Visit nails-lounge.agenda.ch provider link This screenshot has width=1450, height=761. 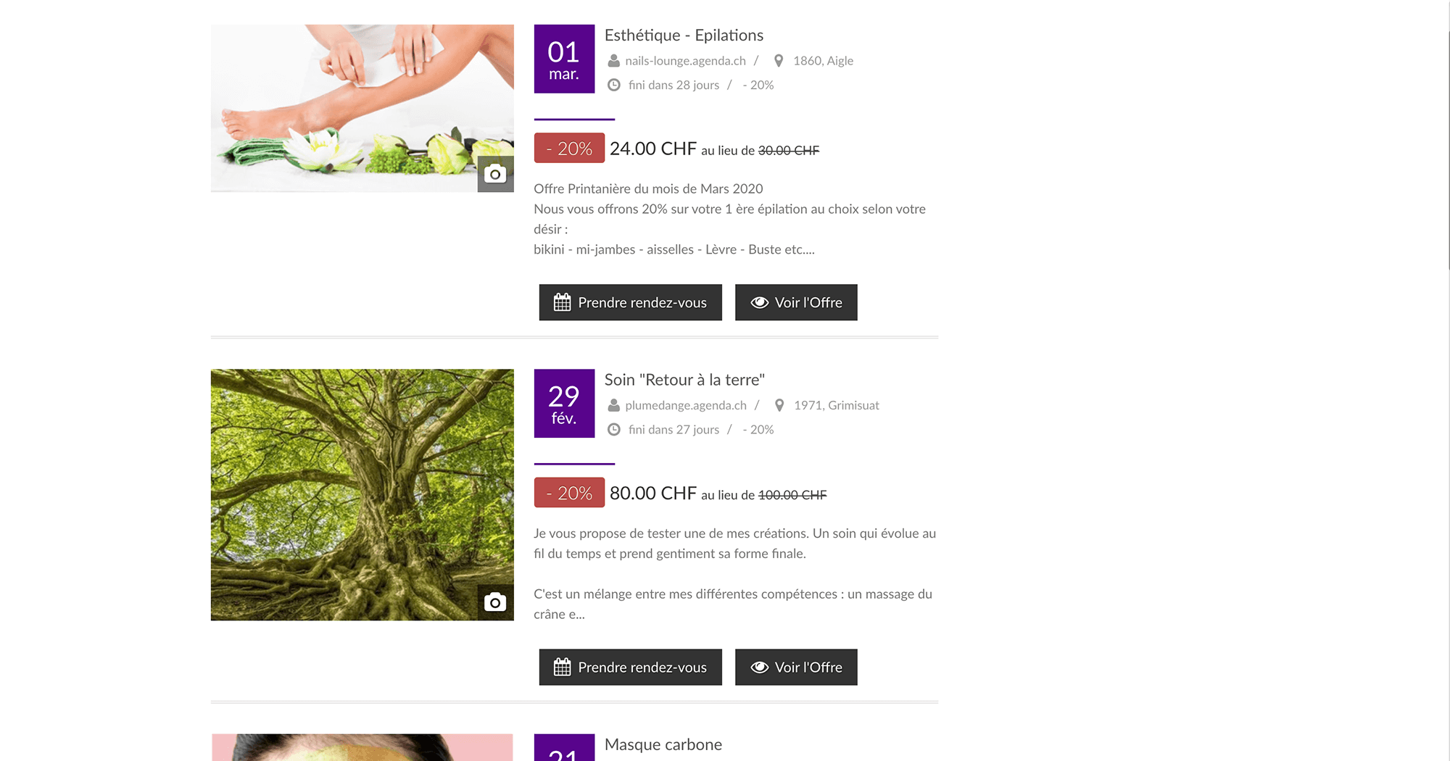(x=686, y=61)
